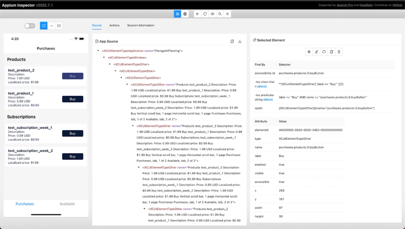Screen dimensions: 405x229
Task: Click the height attribute value 30
Action: (x=280, y=217)
